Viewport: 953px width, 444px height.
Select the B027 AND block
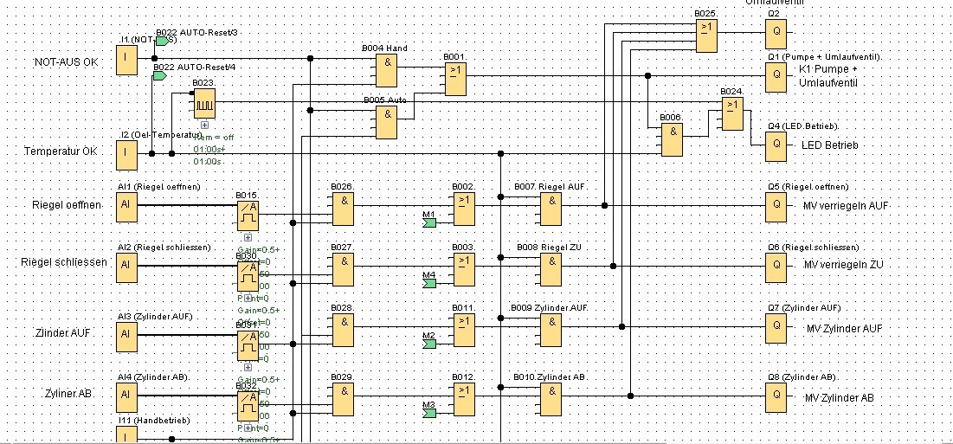tap(343, 269)
